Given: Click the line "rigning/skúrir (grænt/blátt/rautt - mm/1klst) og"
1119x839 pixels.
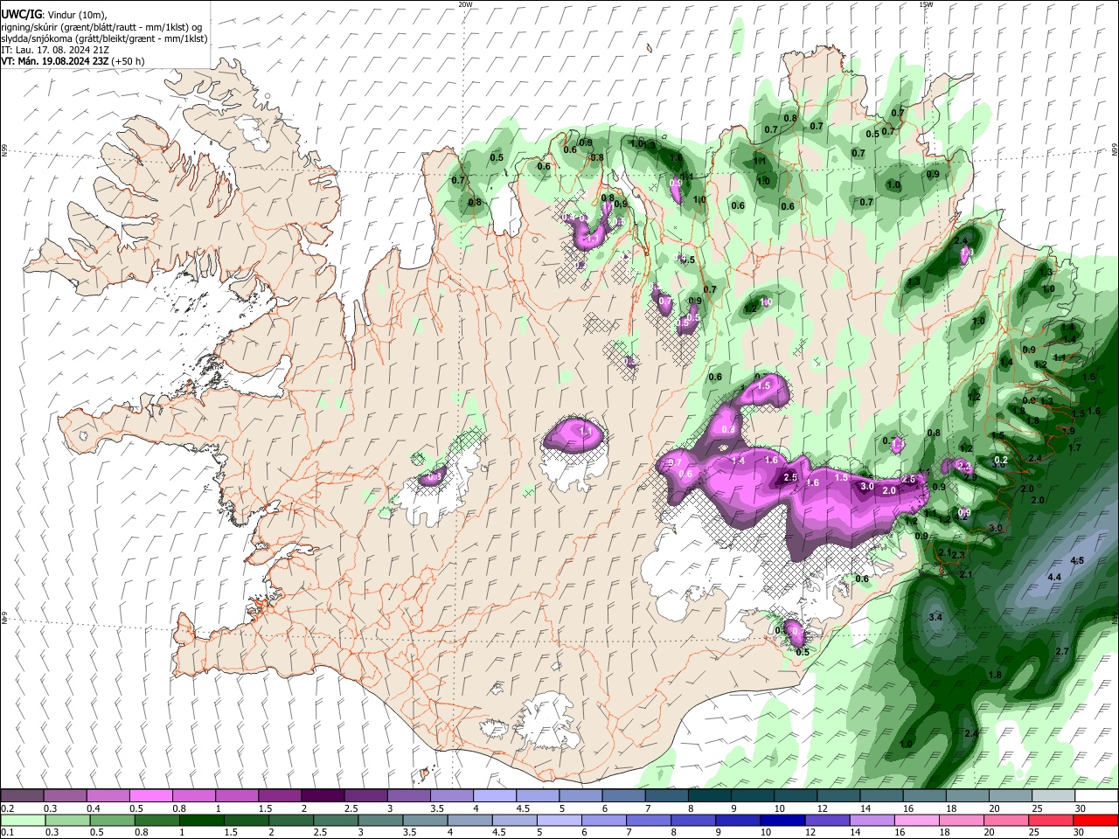Looking at the screenshot, I should 101,26.
